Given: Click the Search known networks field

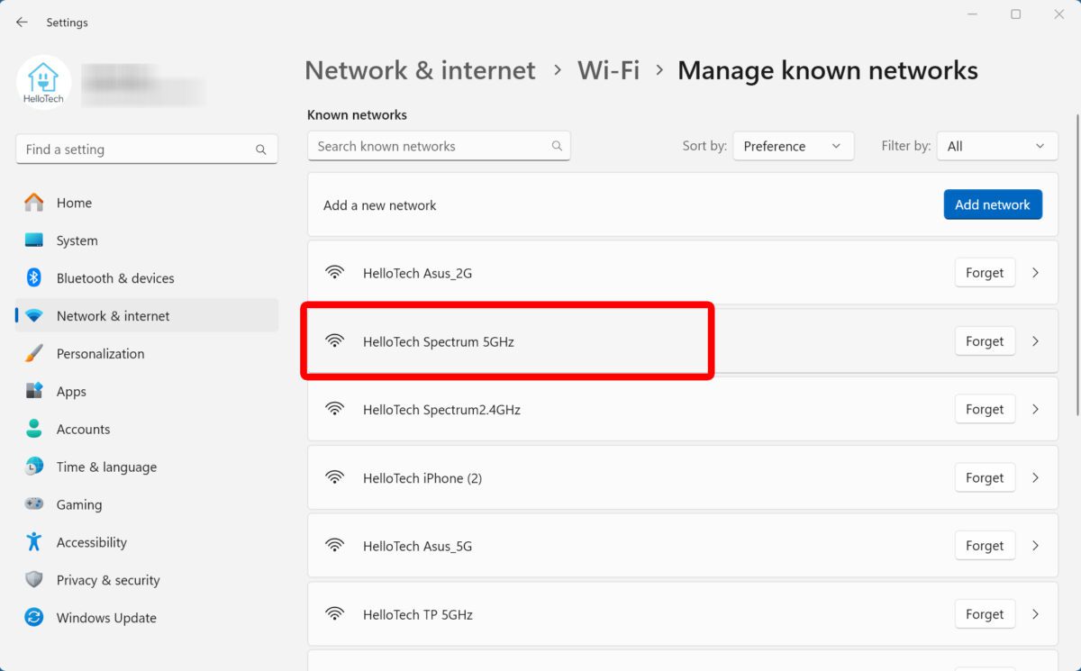Looking at the screenshot, I should click(x=432, y=146).
